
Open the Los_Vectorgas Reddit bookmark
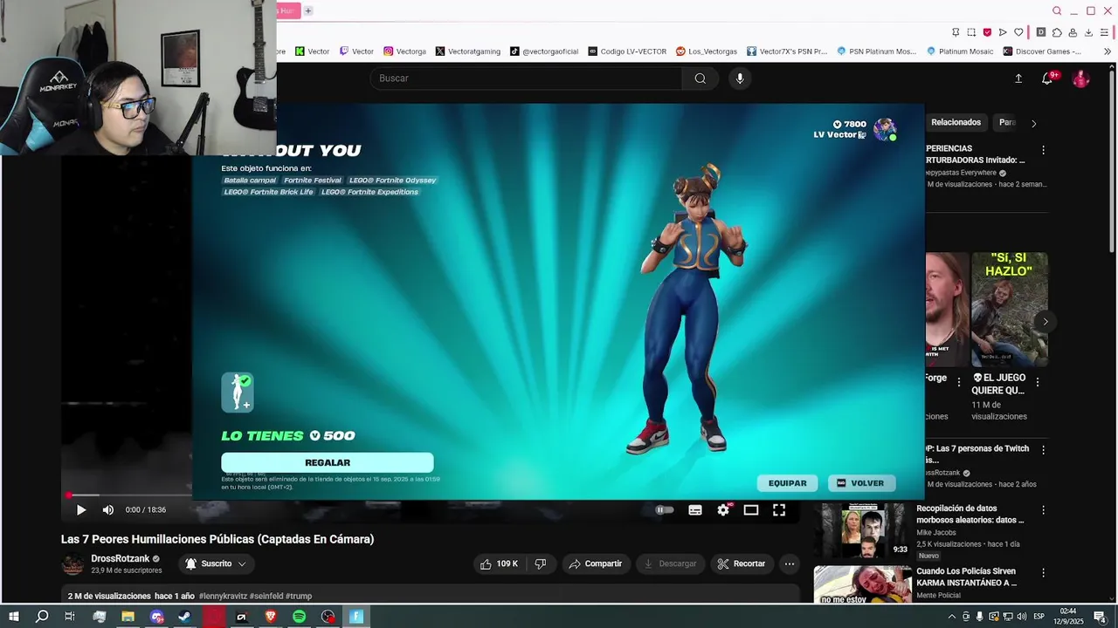(x=707, y=51)
